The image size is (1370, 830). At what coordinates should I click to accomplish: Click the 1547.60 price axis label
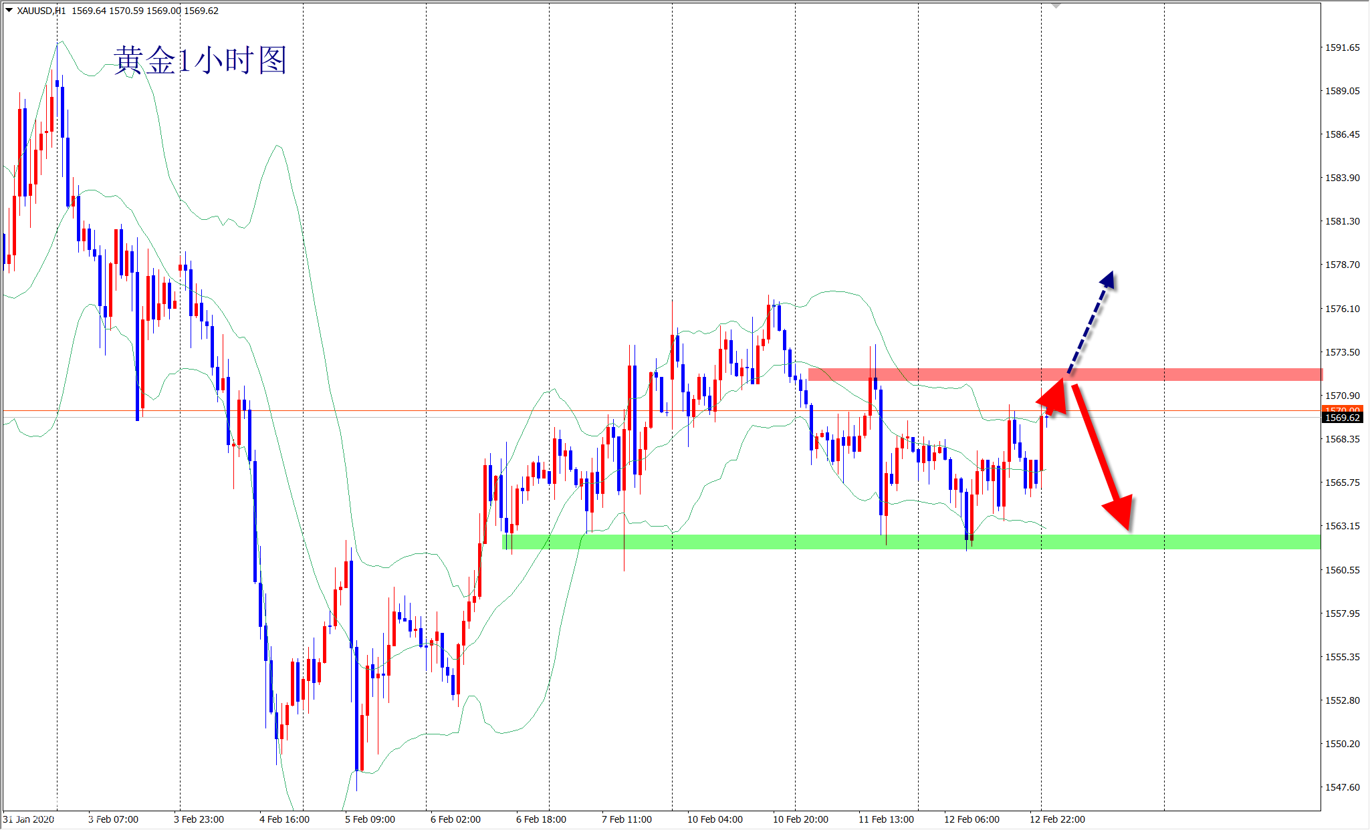tap(1342, 787)
